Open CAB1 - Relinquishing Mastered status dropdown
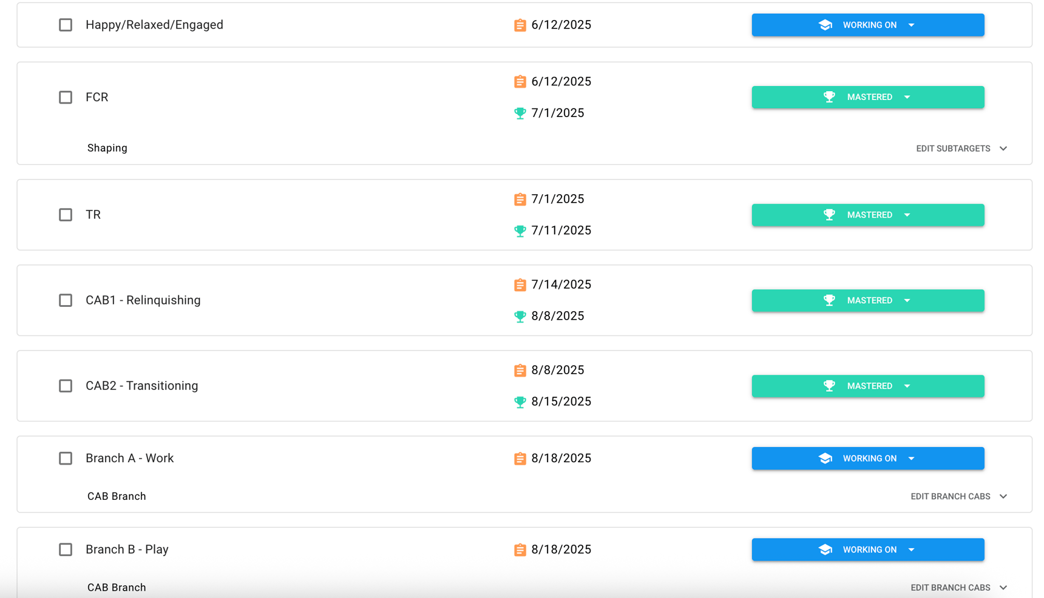This screenshot has height=598, width=1044. click(x=907, y=301)
